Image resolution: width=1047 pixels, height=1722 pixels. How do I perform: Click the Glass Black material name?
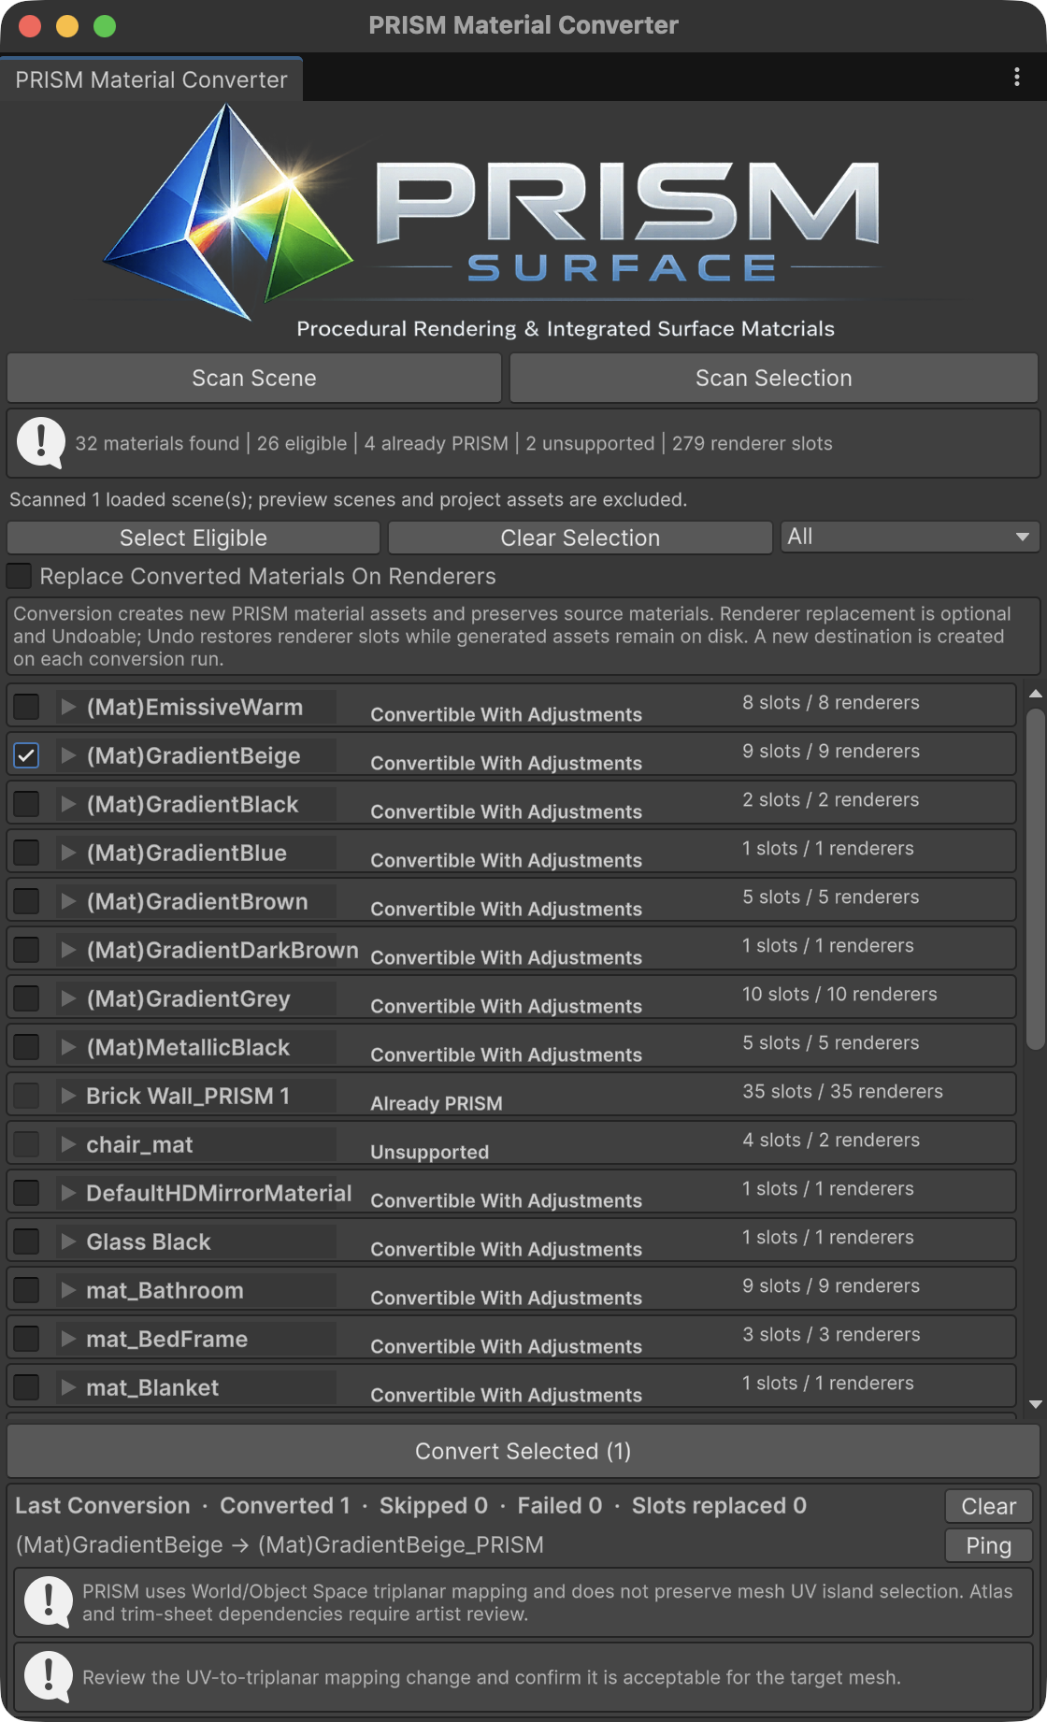coord(149,1241)
